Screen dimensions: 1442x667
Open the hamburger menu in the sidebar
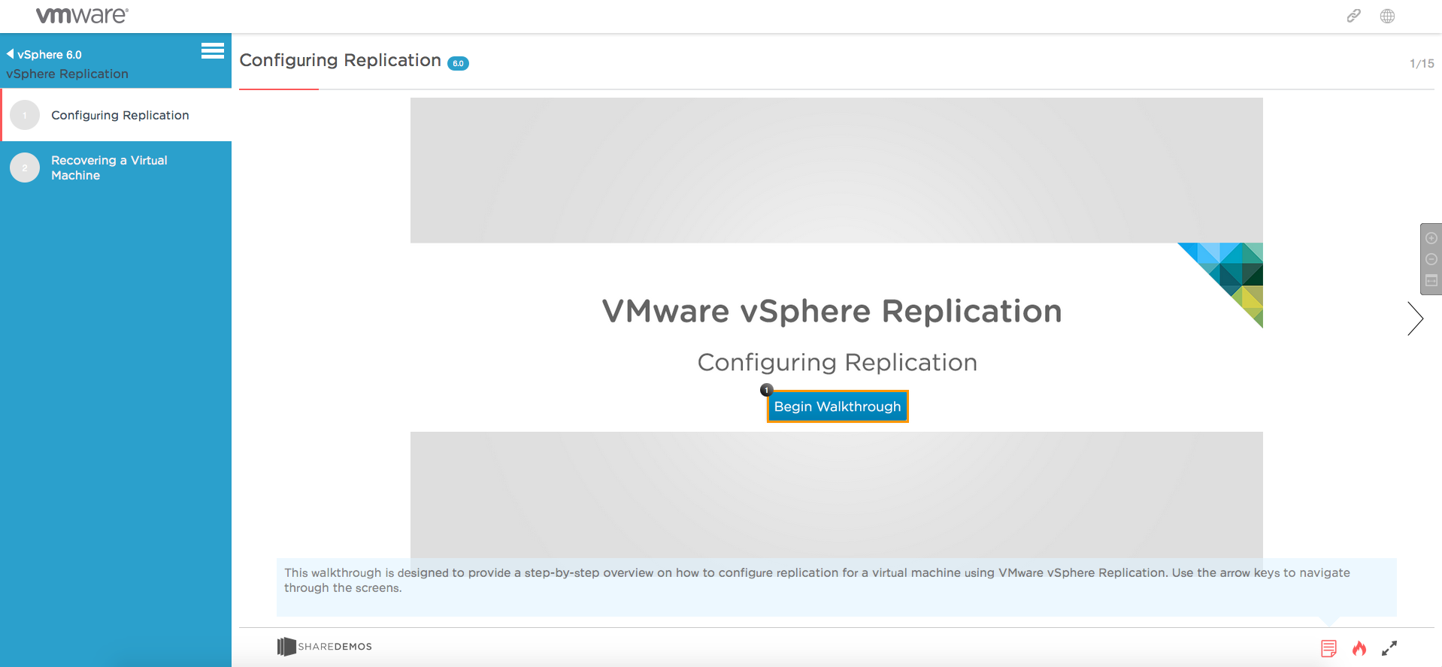[213, 50]
